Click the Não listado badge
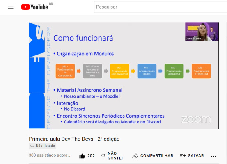This screenshot has width=227, height=164. [43, 146]
